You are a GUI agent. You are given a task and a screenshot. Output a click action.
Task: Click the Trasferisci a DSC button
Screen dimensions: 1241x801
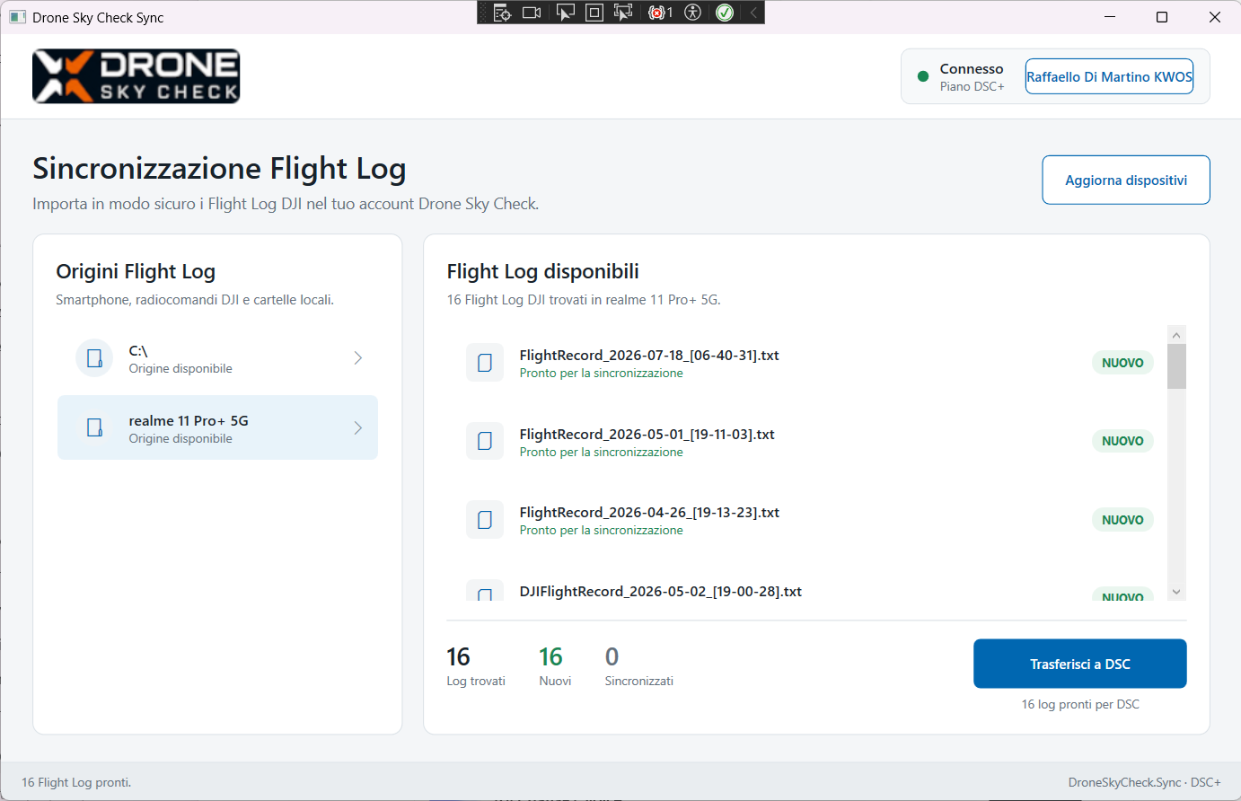coord(1080,664)
